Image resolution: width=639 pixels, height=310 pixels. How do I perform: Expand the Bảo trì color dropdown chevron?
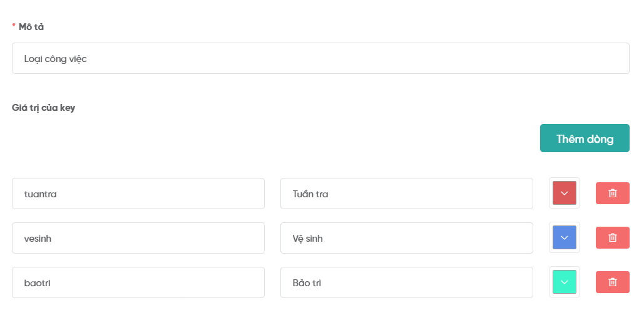pos(565,282)
